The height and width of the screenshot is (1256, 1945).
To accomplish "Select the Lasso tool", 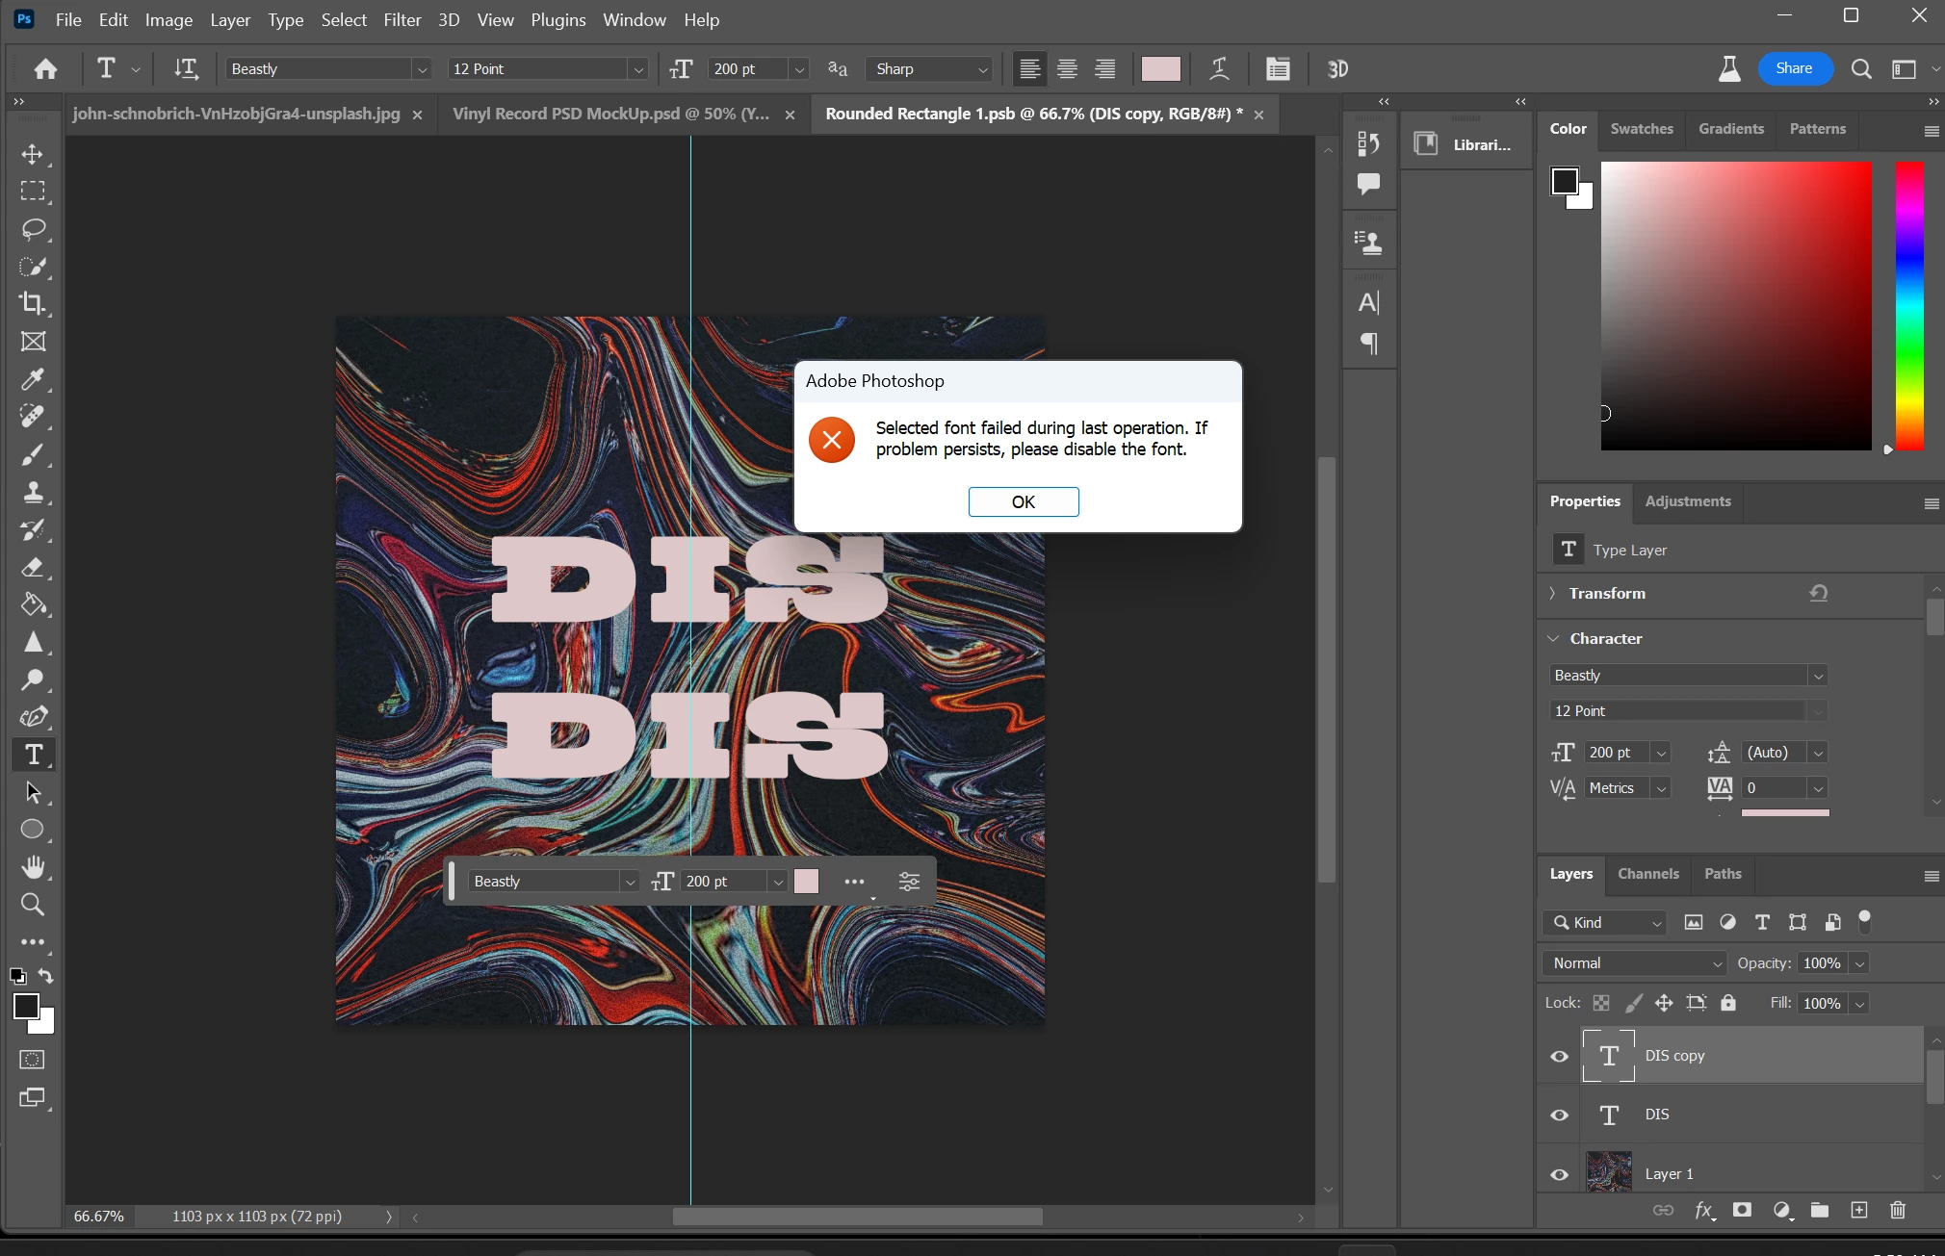I will coord(33,229).
